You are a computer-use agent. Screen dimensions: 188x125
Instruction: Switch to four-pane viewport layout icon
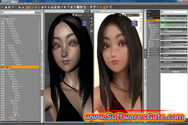(x=107, y=7)
